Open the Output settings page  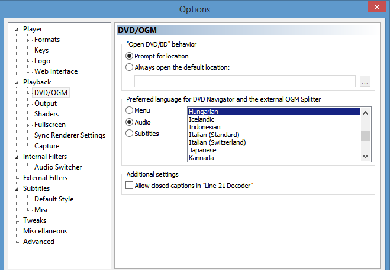[x=46, y=103]
